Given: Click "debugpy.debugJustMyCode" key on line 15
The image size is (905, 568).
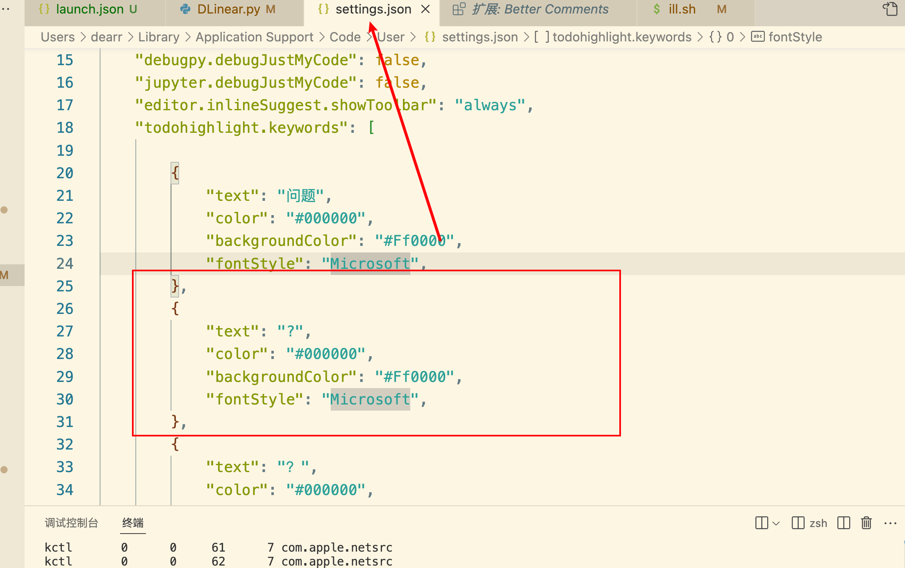Looking at the screenshot, I should tap(246, 60).
